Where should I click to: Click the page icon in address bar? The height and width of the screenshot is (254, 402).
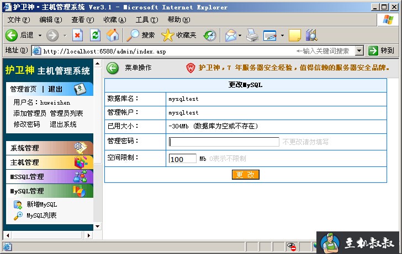(x=36, y=51)
